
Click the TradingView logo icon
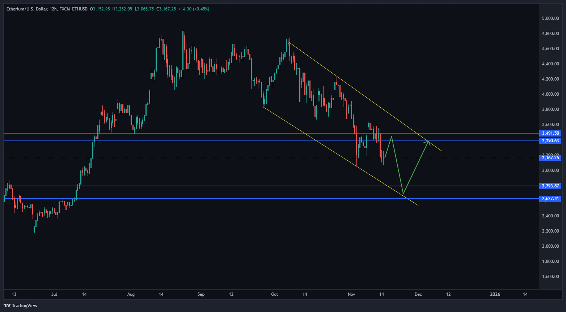click(x=7, y=305)
